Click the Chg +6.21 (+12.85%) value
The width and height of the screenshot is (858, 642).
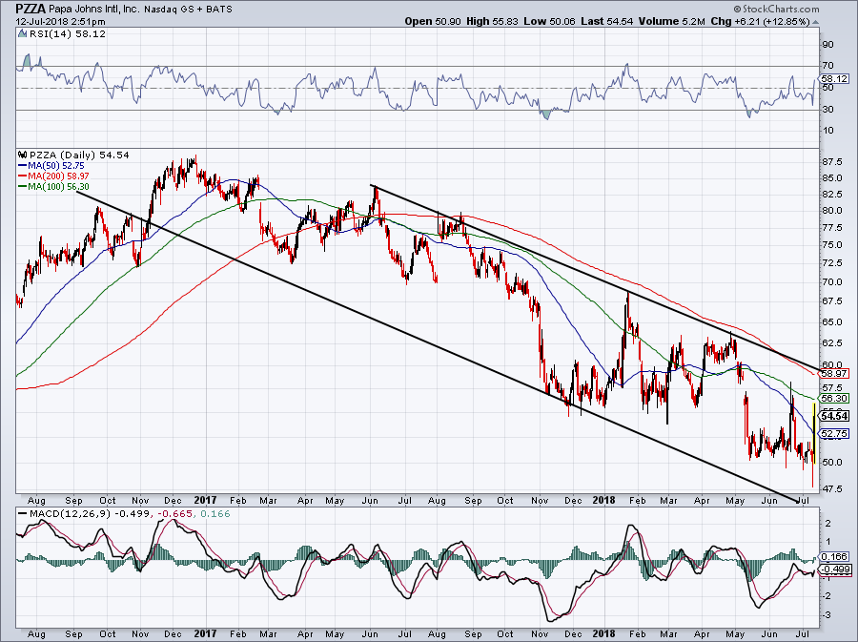pos(760,21)
